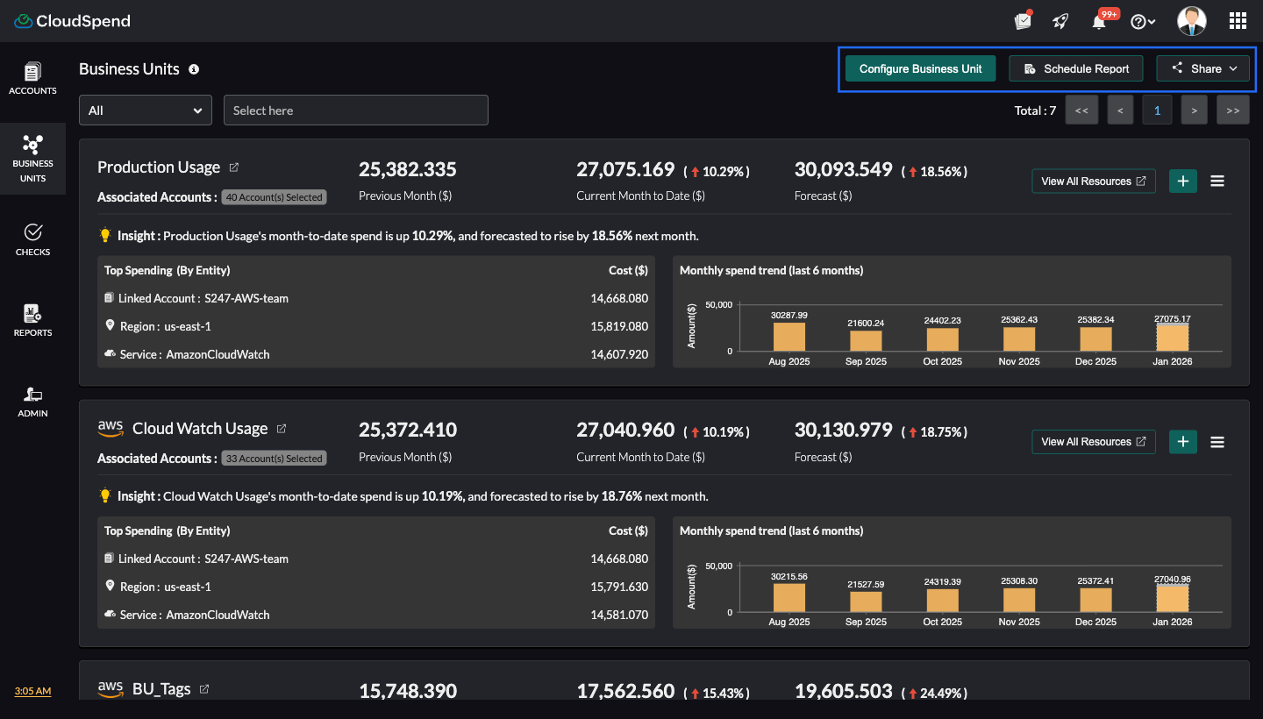This screenshot has height=719, width=1263.
Task: Click the Schedule Report button
Action: click(x=1075, y=68)
